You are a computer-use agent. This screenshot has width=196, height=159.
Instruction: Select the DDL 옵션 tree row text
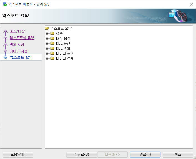[x=63, y=43]
